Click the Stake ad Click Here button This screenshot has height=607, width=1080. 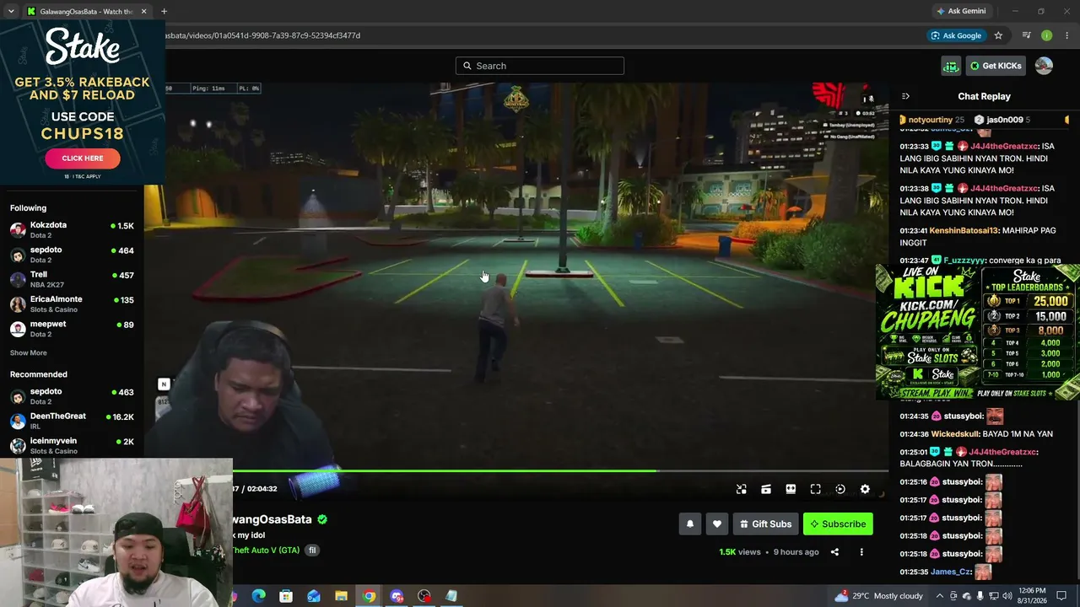pos(83,158)
